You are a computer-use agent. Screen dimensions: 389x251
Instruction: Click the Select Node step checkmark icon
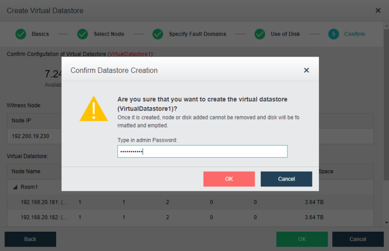click(x=83, y=34)
